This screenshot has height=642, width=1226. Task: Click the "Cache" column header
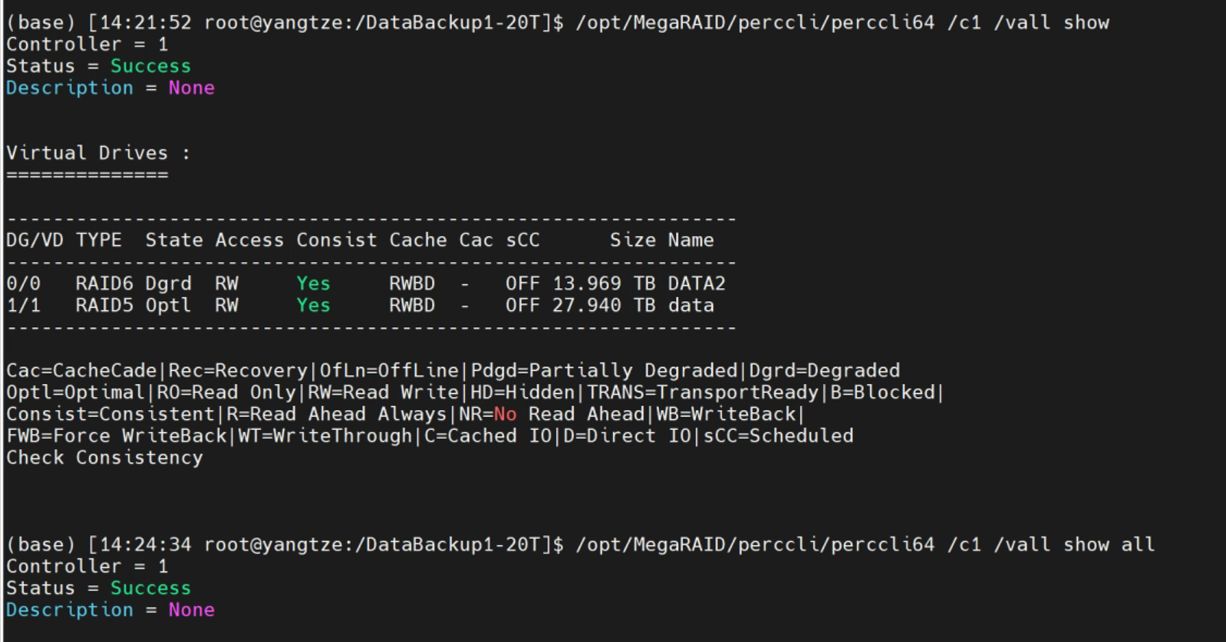418,241
